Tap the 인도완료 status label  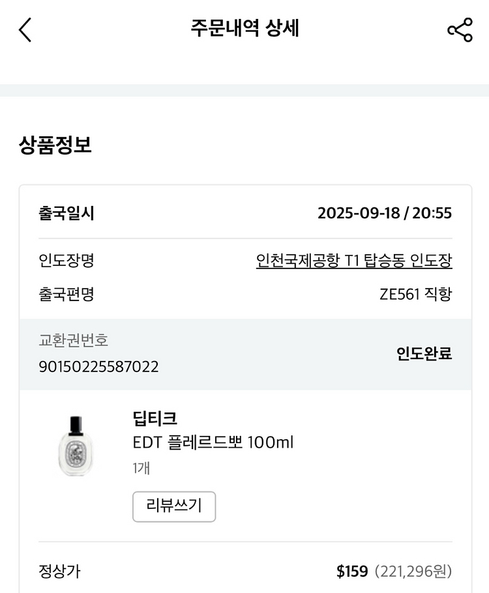click(x=424, y=354)
